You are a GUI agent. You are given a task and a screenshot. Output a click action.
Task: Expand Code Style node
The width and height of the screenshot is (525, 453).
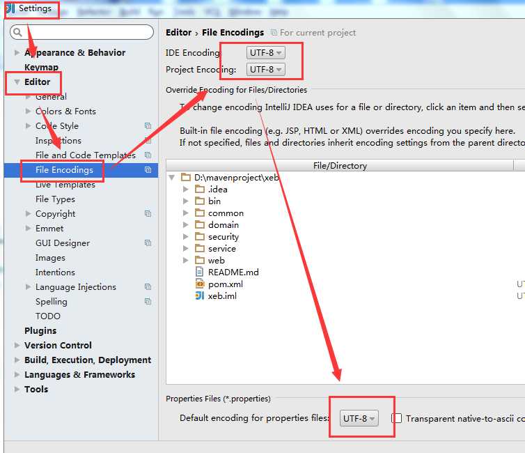coord(28,125)
